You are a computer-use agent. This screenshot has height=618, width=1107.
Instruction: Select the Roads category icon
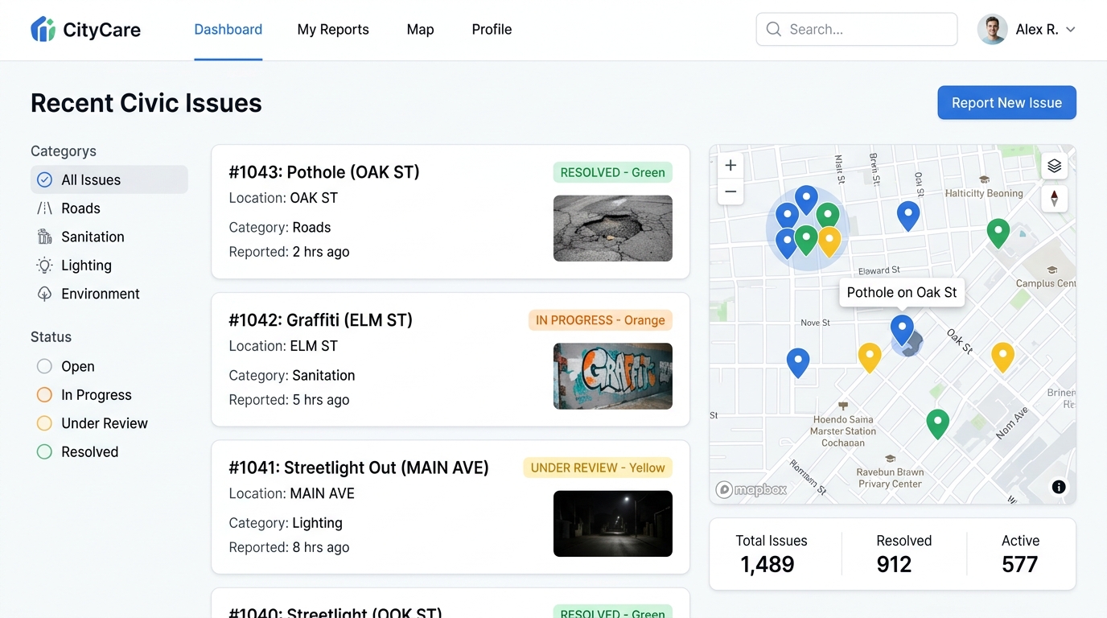45,208
